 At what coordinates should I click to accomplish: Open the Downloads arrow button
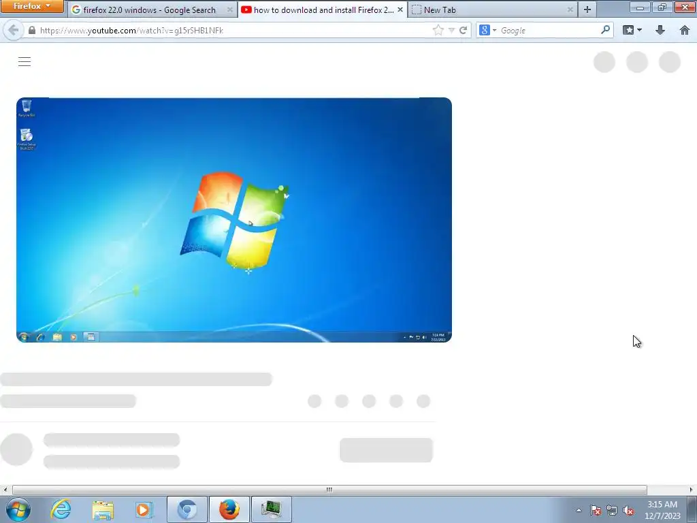click(x=660, y=30)
